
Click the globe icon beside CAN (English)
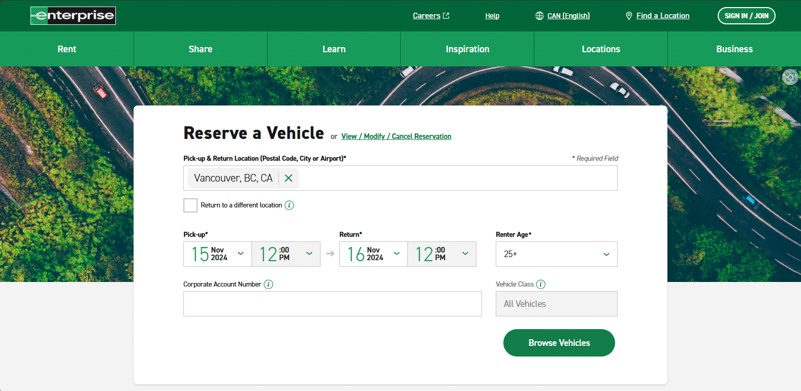point(539,16)
